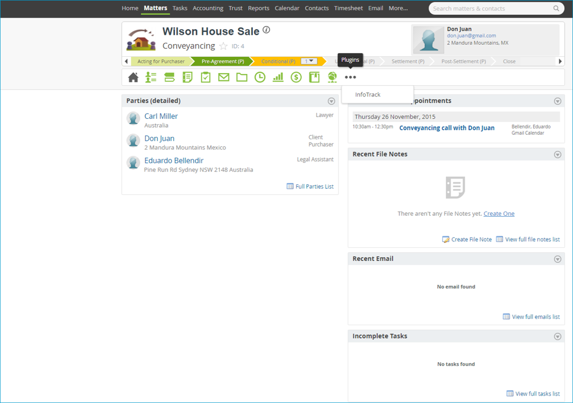Show matter info next to title
This screenshot has height=403, width=573.
266,30
